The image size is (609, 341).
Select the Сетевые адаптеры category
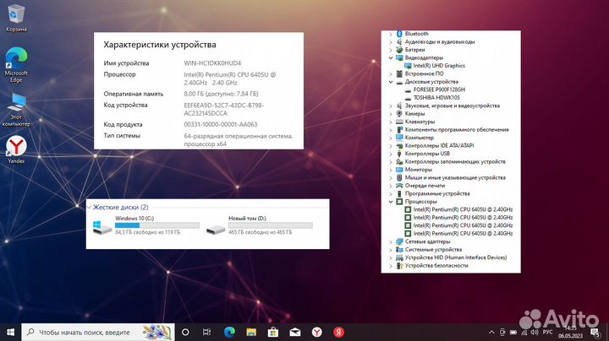[427, 241]
